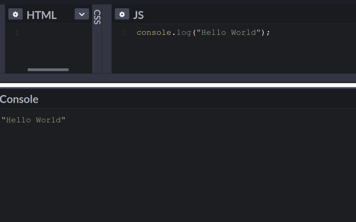Click line number 1 in JS editor

tap(124, 32)
